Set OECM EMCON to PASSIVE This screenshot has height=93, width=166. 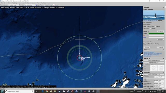point(161,70)
